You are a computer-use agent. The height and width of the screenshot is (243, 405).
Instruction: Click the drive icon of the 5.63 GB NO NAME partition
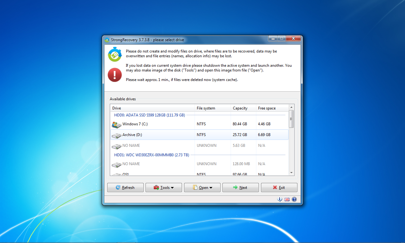(x=116, y=146)
